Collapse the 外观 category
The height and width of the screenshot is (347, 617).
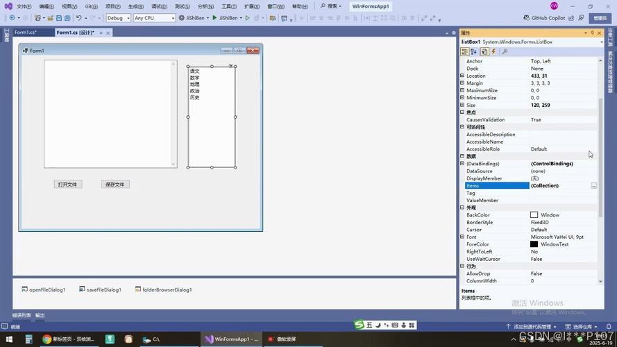tap(462, 208)
